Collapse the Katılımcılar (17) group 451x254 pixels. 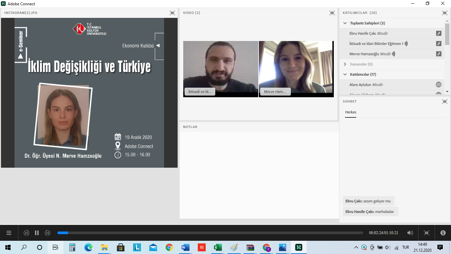[x=345, y=74]
